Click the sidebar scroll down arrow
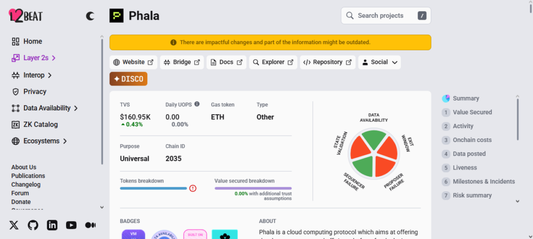Screen dimensions: 533x239 [101, 207]
